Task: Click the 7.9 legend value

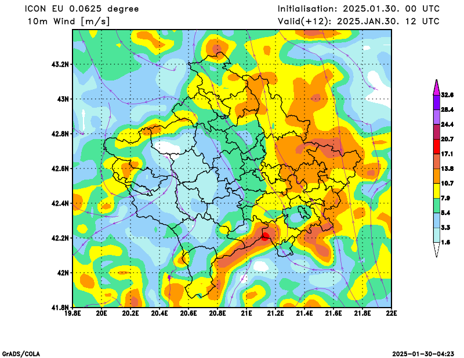Action: pyautogui.click(x=445, y=198)
